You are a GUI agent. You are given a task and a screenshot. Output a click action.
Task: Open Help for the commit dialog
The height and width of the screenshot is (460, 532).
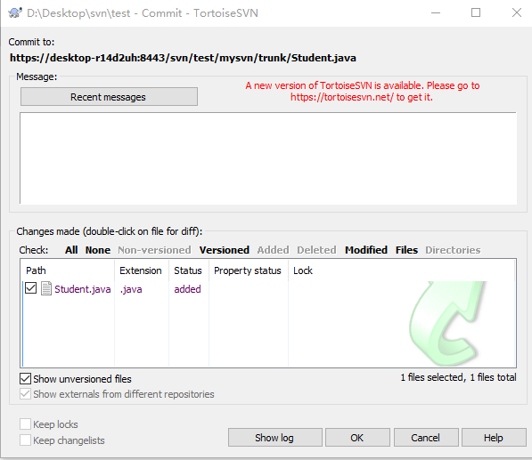[494, 438]
